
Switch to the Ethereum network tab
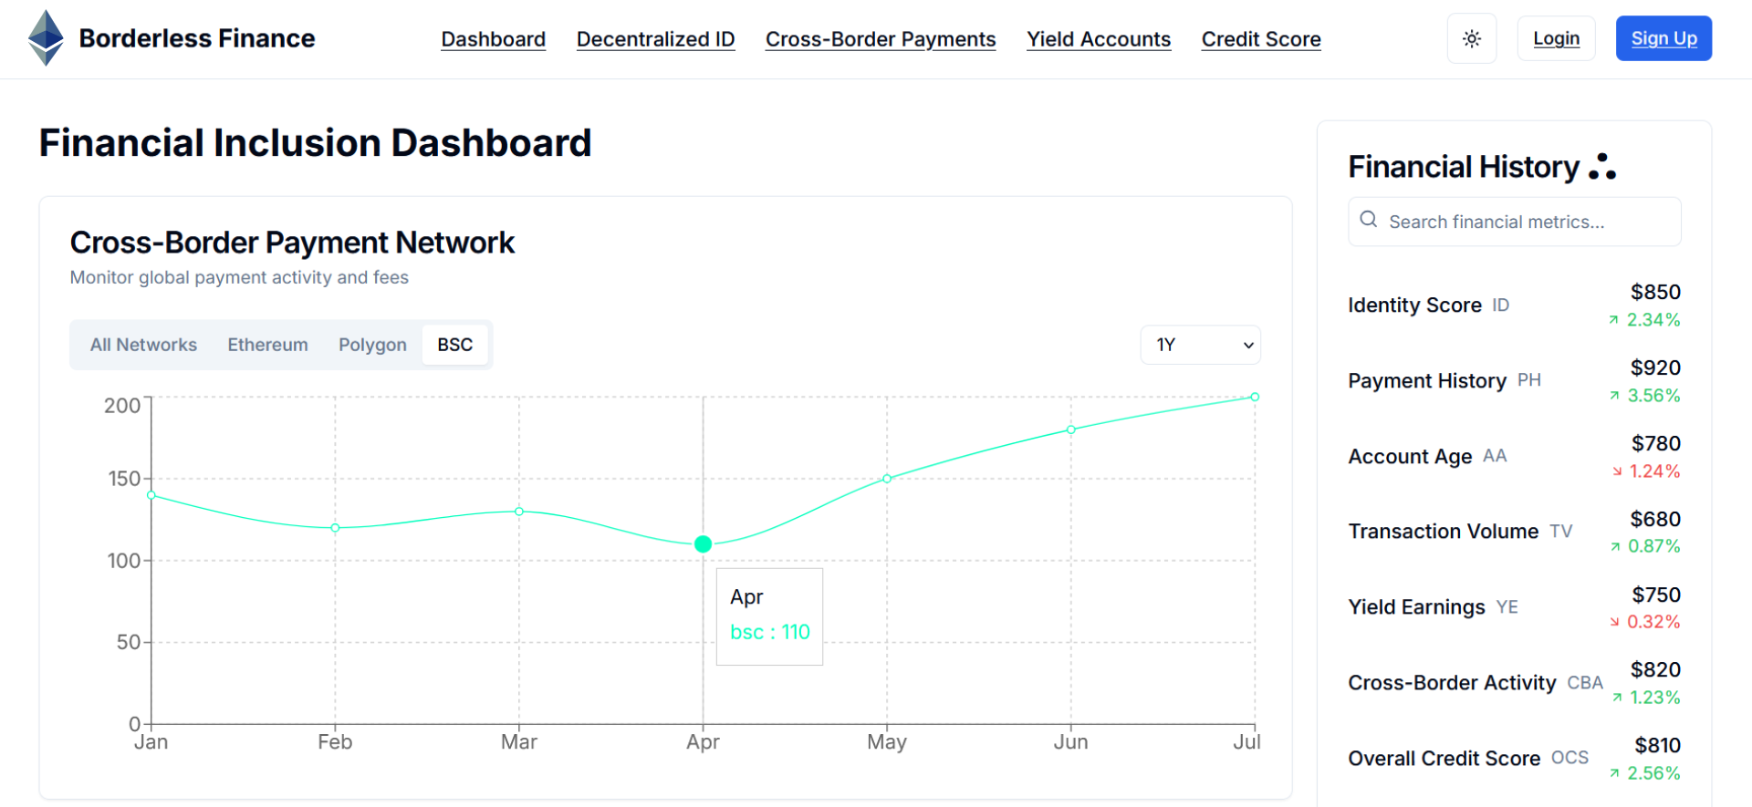point(267,345)
